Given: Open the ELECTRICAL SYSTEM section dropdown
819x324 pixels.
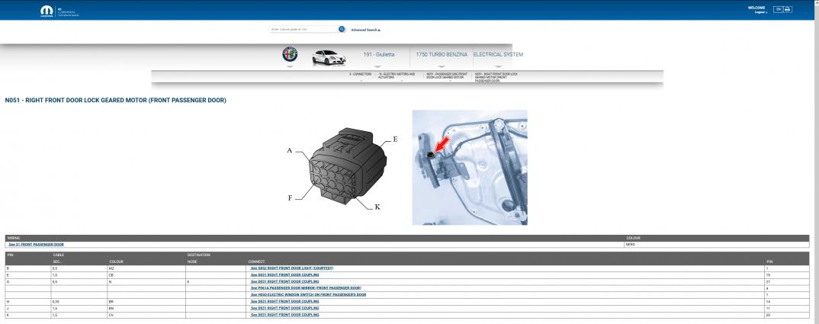Looking at the screenshot, I should point(498,54).
